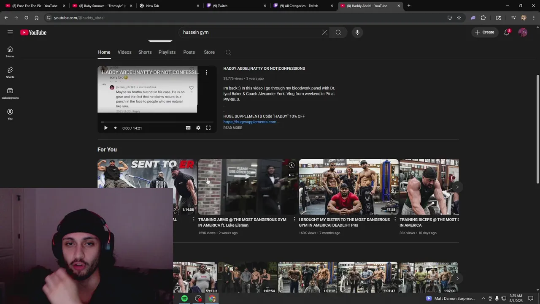Open the account avatar menu
This screenshot has width=540, height=304.
(523, 32)
